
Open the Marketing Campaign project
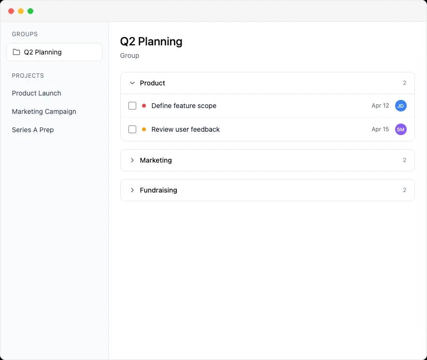pos(44,111)
